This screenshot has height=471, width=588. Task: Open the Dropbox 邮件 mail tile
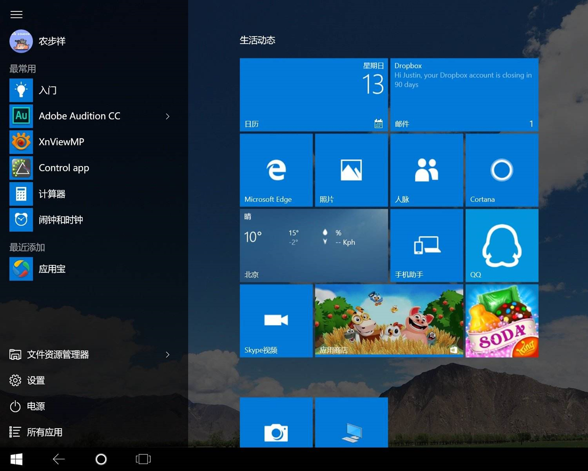pos(464,95)
